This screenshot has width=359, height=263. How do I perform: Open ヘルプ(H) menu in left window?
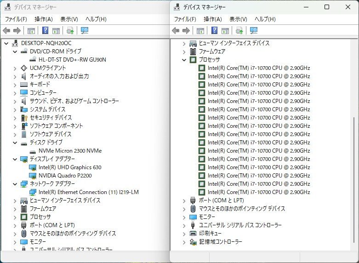(96, 19)
